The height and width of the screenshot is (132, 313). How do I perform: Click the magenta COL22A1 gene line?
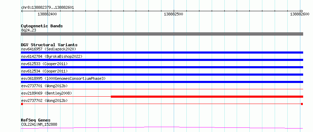click(x=162, y=127)
